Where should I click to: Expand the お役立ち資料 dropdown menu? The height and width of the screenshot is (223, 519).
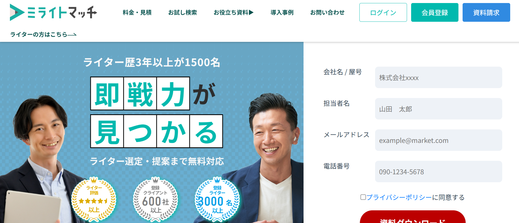pos(234,12)
